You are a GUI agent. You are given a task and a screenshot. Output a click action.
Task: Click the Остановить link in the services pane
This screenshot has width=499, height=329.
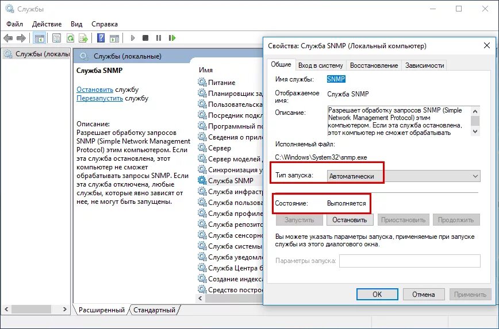point(95,90)
